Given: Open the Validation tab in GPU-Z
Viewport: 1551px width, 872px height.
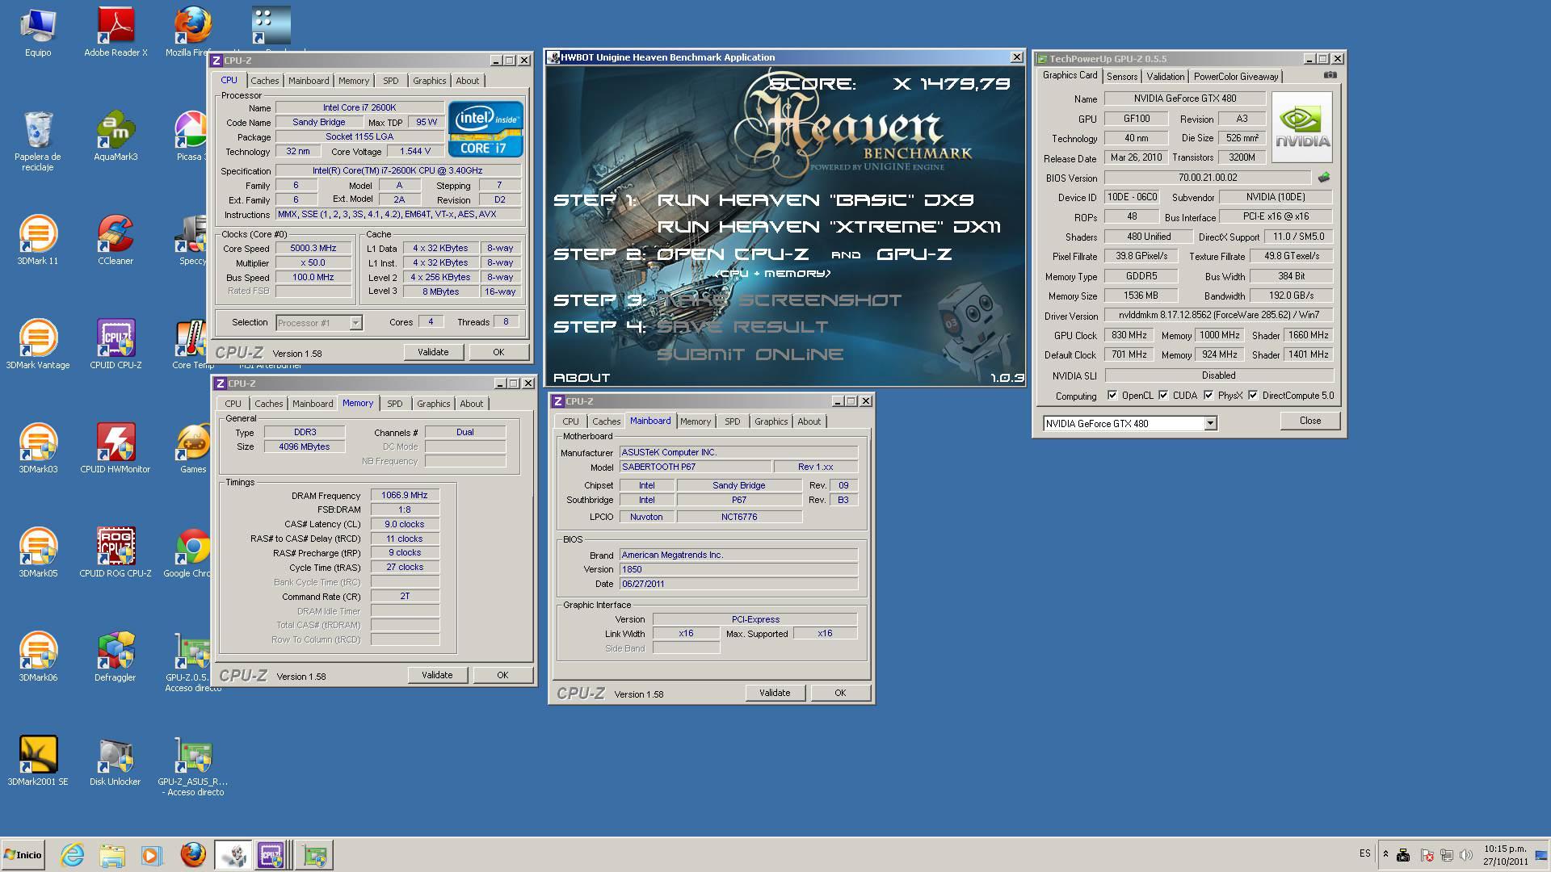Looking at the screenshot, I should coord(1165,77).
